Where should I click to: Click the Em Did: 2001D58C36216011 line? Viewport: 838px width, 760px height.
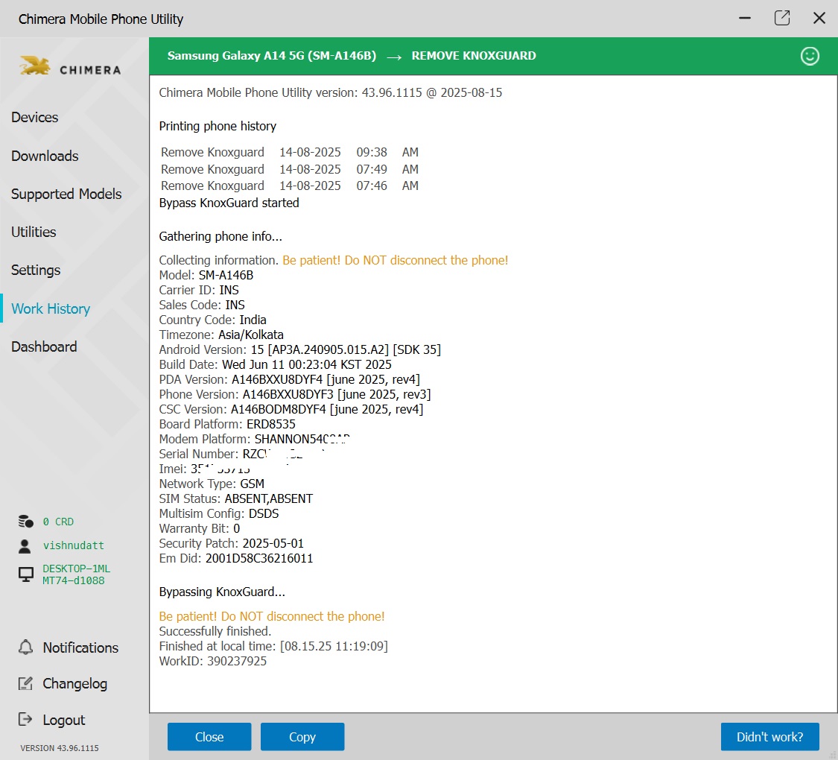(x=235, y=558)
